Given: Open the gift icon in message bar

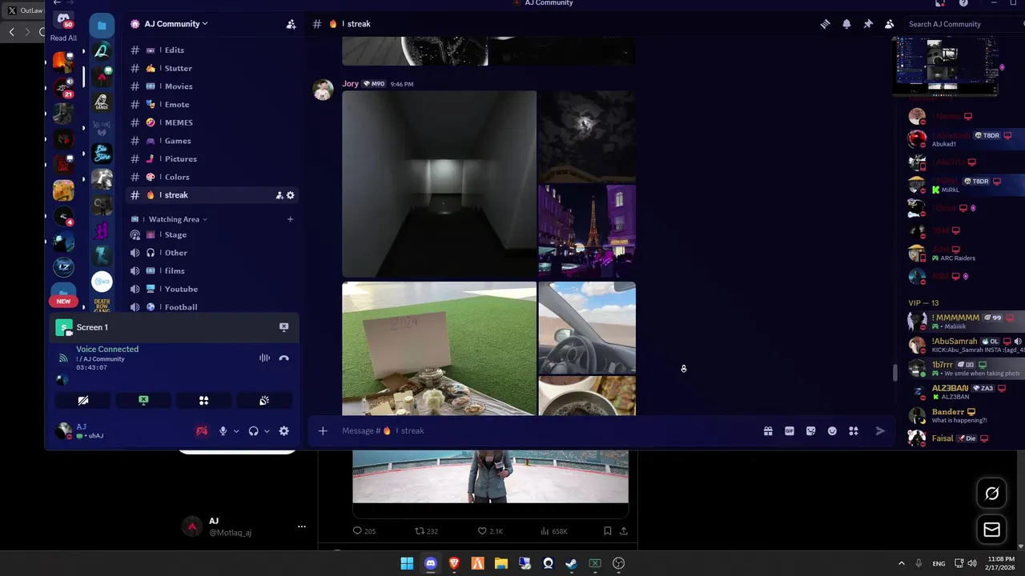Looking at the screenshot, I should tap(768, 431).
